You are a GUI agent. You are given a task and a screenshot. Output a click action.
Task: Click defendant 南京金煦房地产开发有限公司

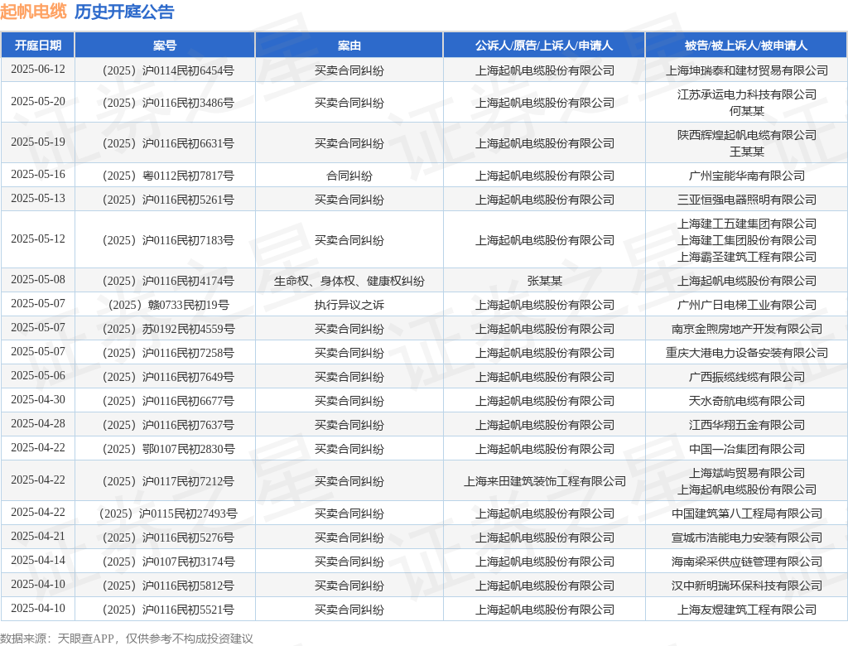point(746,329)
